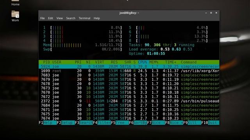Sort by the CPU% column header
Image resolution: width=250 pixels, height=140 pixels.
142,62
